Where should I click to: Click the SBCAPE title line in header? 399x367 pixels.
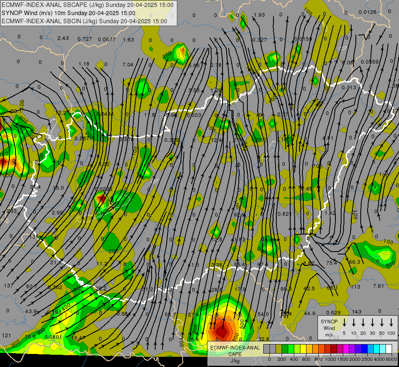[88, 5]
